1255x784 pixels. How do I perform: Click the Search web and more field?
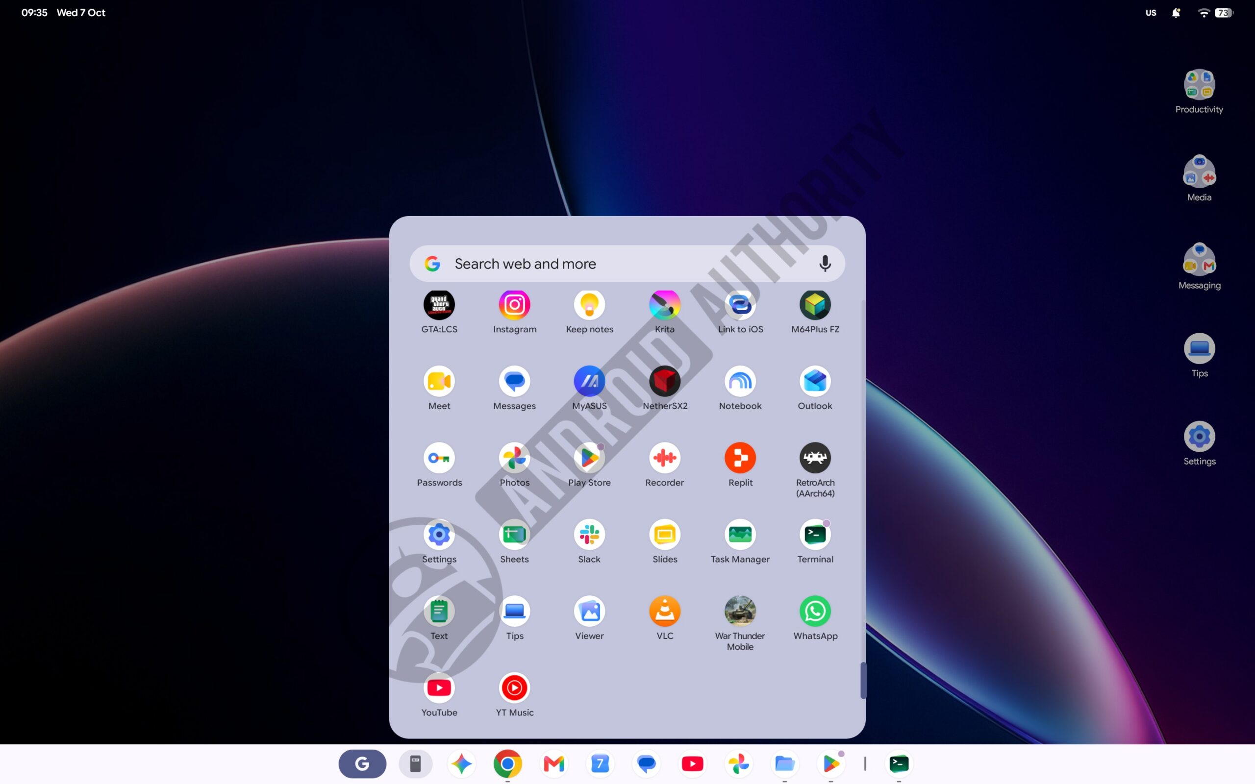pos(627,264)
